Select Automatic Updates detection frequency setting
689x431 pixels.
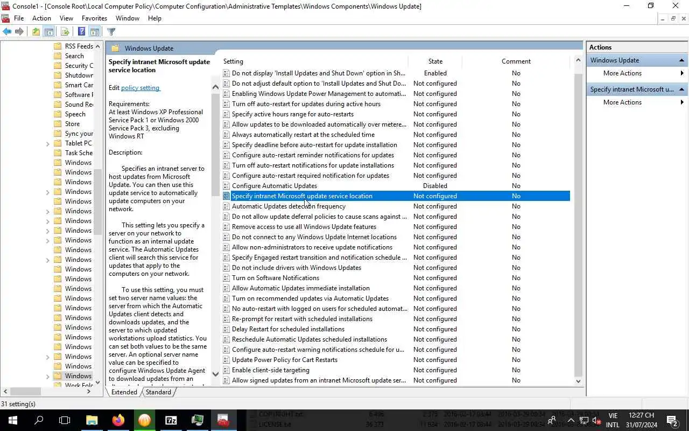[396, 206]
